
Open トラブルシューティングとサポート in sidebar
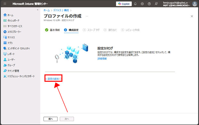pos(19,76)
